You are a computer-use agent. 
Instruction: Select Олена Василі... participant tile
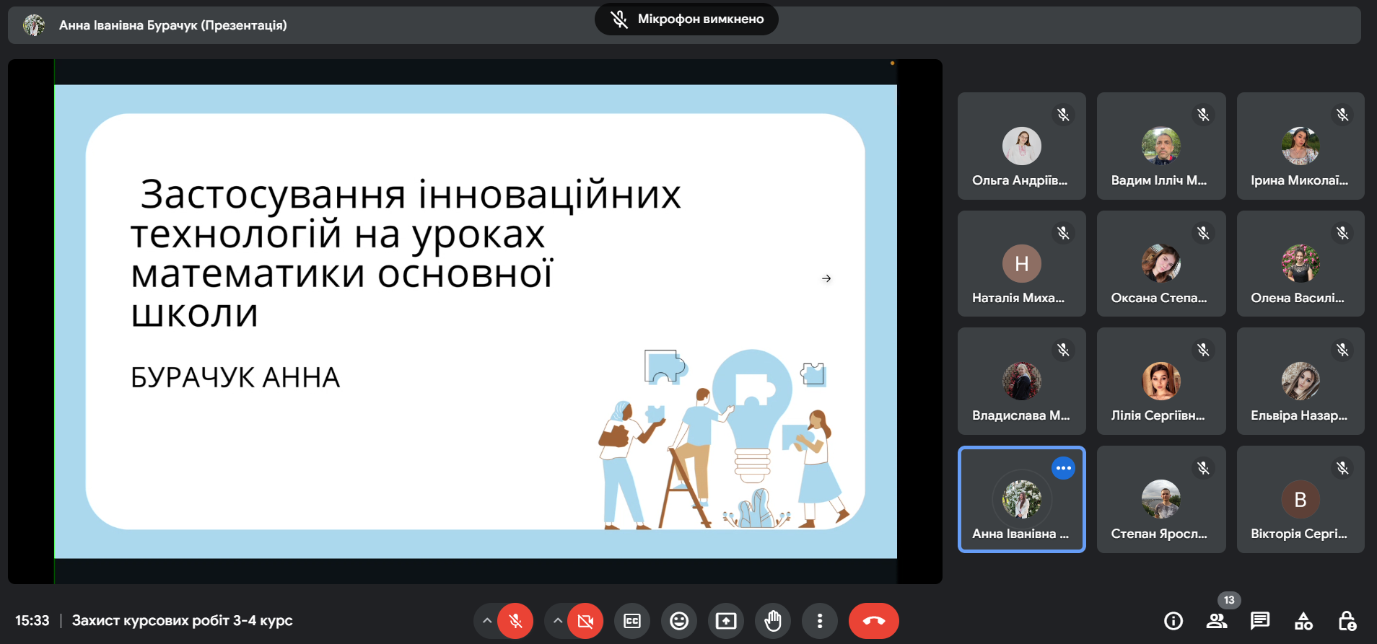(x=1300, y=263)
